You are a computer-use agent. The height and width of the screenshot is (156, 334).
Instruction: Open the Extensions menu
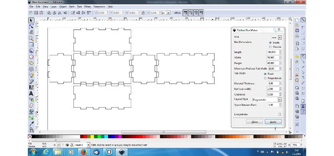click(99, 7)
